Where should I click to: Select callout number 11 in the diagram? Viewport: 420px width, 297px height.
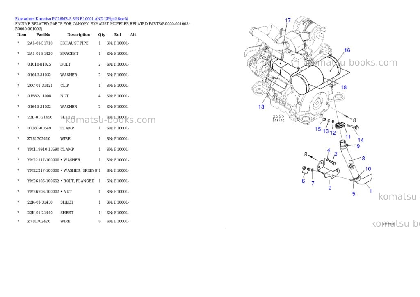pyautogui.click(x=348, y=137)
